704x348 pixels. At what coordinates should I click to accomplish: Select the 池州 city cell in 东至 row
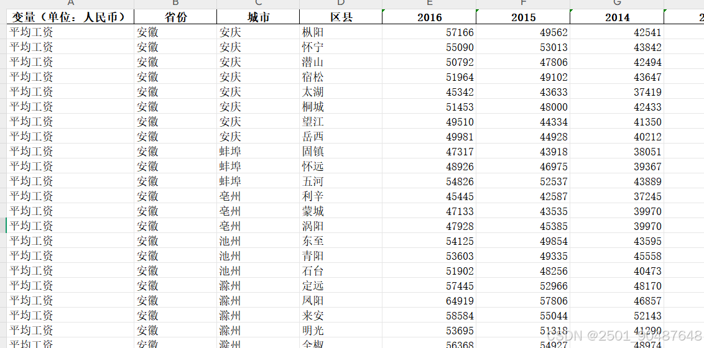point(258,240)
